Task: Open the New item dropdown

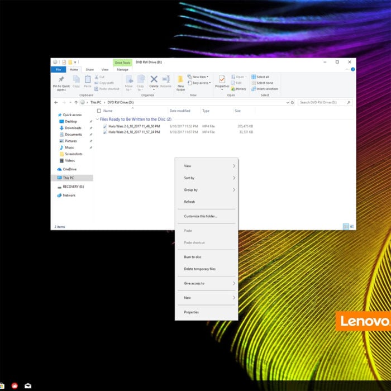Action: [198, 77]
